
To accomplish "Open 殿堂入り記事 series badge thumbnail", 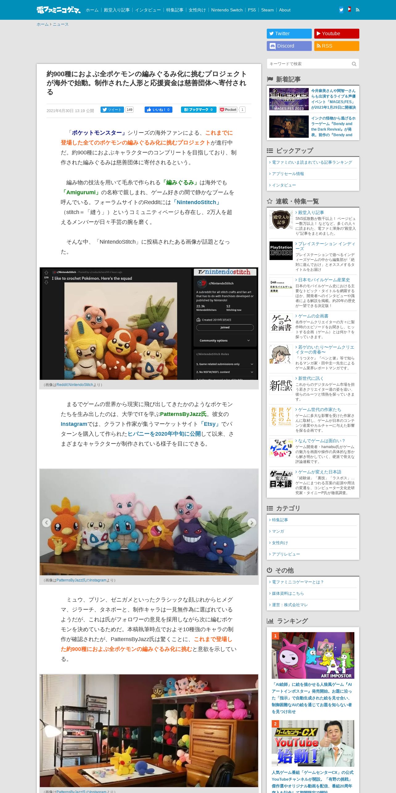I will coord(281,220).
